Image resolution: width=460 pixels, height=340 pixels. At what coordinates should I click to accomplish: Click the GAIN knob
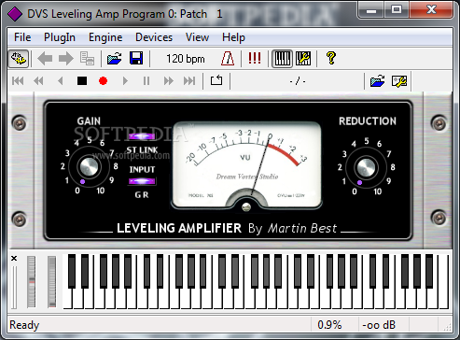89,167
